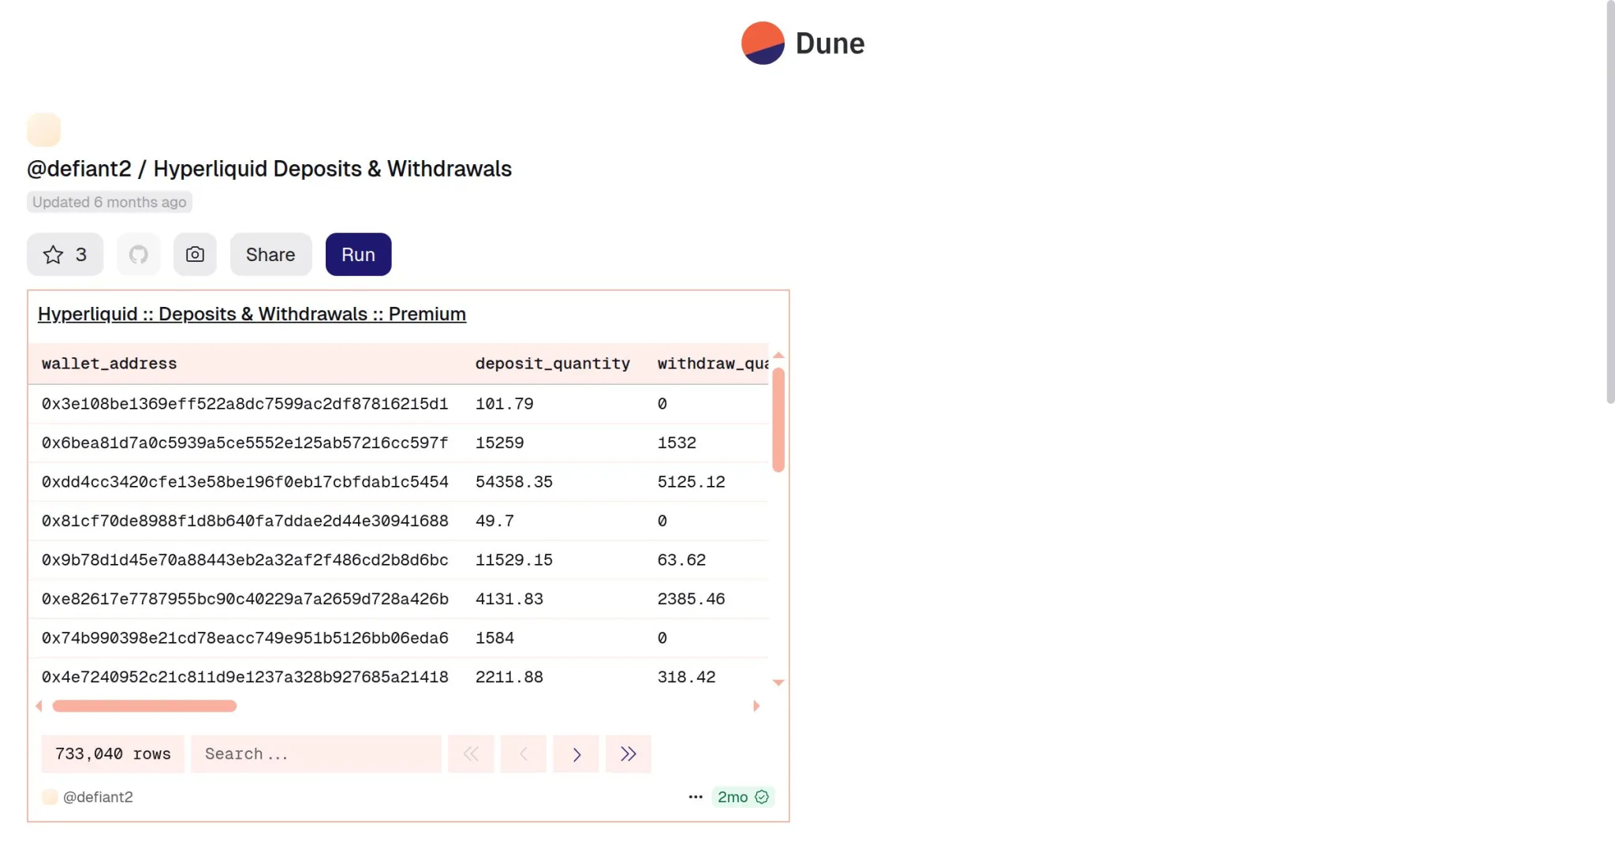
Task: Click the small @defiant2 avatar in footer
Action: pos(50,797)
